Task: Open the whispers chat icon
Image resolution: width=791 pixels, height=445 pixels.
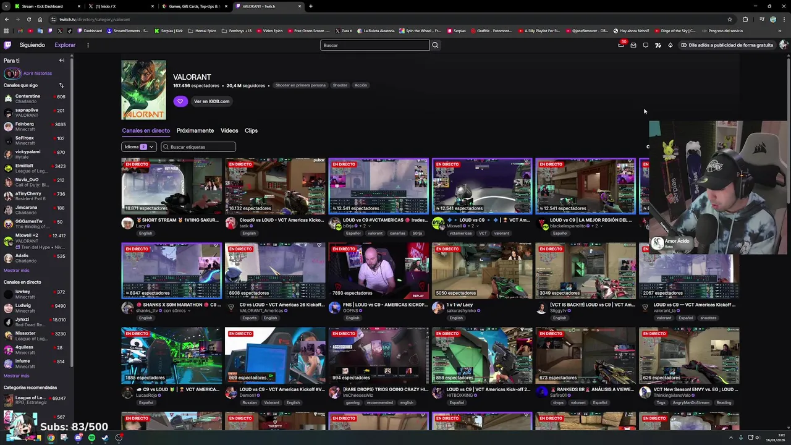Action: coord(646,45)
